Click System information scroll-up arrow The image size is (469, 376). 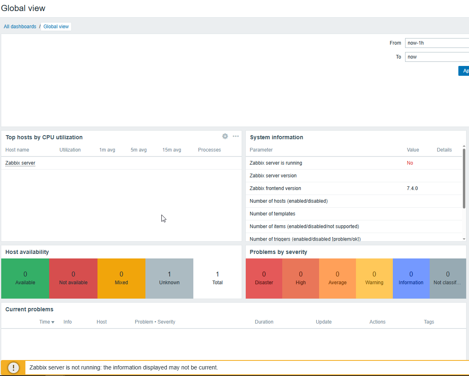(x=464, y=146)
